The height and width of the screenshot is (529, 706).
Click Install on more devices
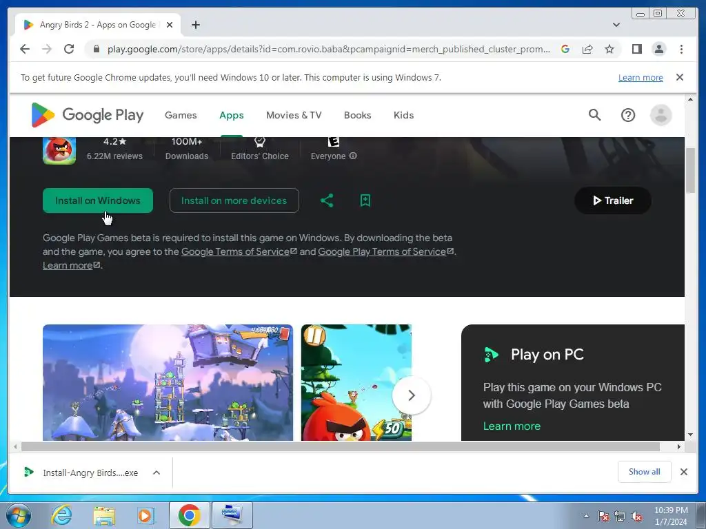pos(234,200)
